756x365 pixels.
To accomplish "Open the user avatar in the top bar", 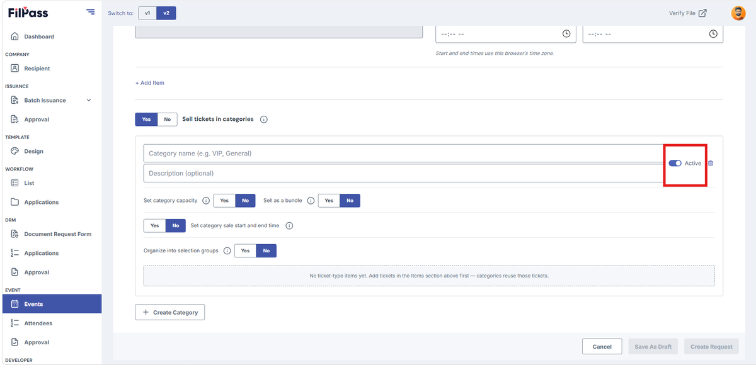I will [738, 13].
